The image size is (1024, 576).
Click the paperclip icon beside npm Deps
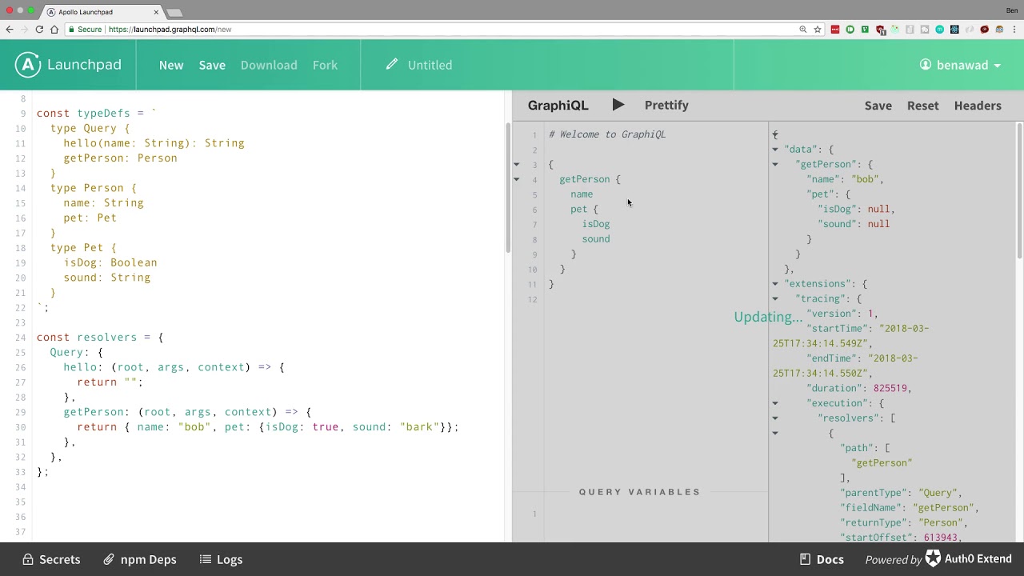pos(109,559)
